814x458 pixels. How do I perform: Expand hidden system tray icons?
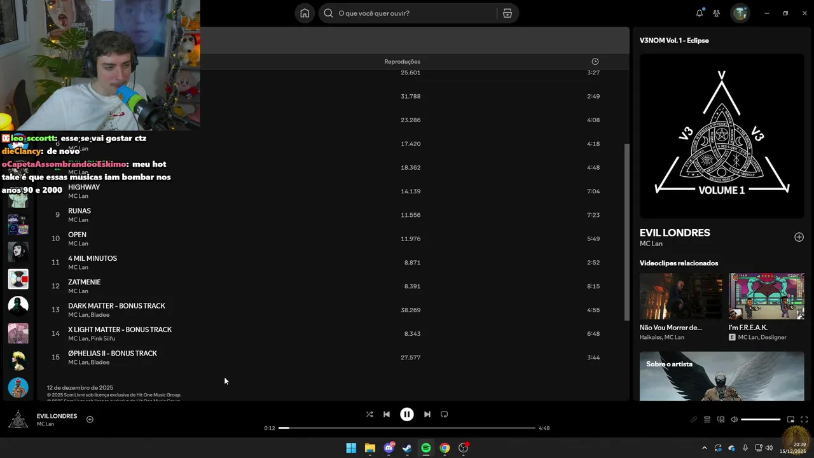pyautogui.click(x=704, y=448)
